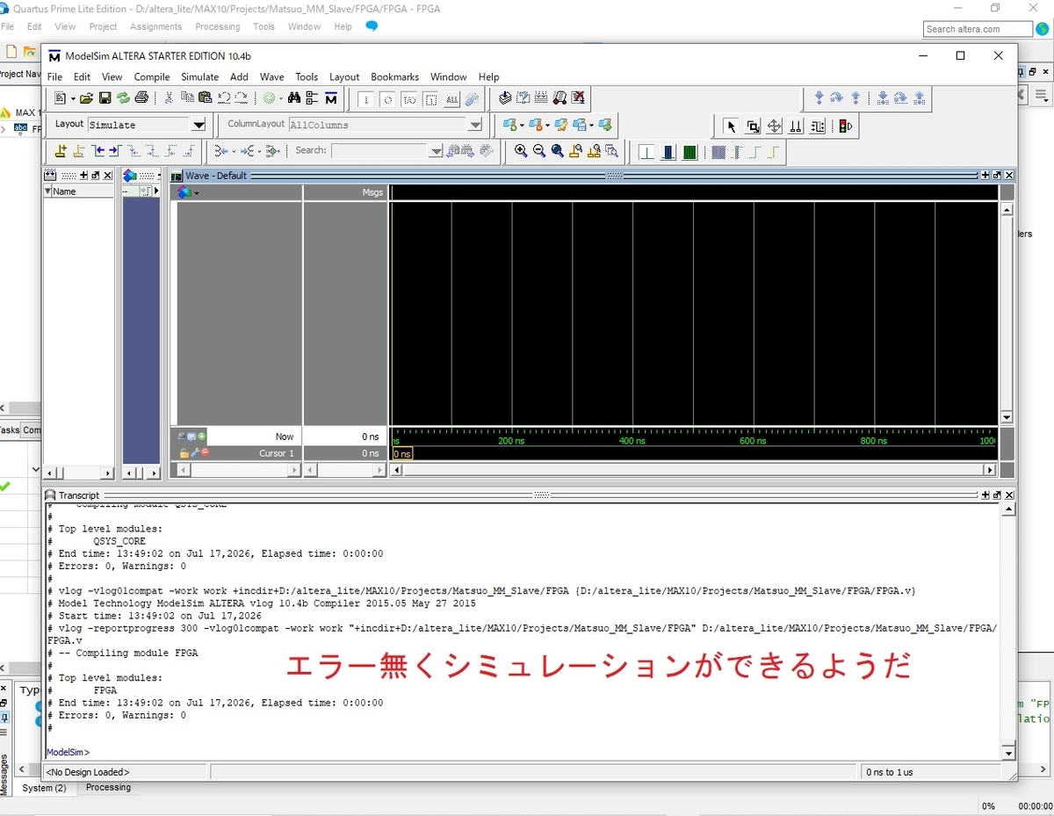Click the Zoom Out magnifier icon

(x=538, y=151)
